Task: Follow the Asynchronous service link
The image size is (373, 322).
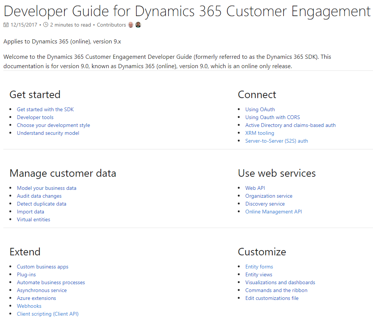Action: (42, 290)
